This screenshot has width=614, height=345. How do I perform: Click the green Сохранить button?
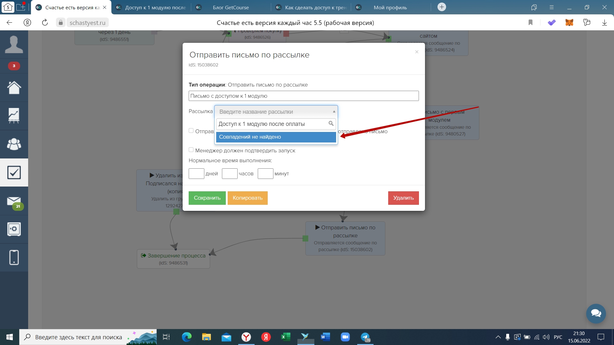click(207, 198)
